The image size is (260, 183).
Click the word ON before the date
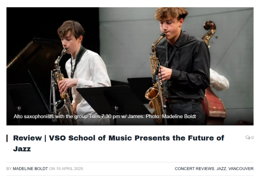pos(52,169)
